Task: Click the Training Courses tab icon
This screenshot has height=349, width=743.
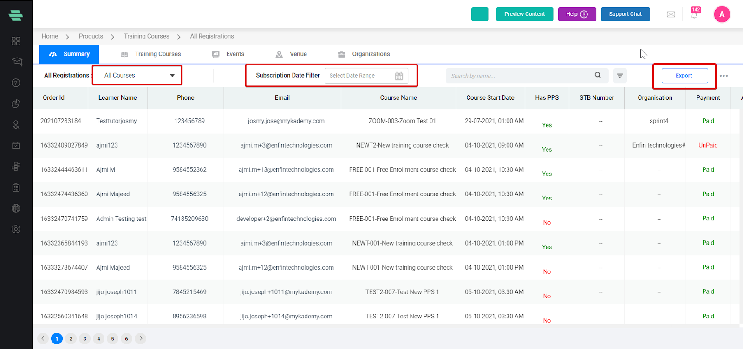Action: (x=124, y=54)
